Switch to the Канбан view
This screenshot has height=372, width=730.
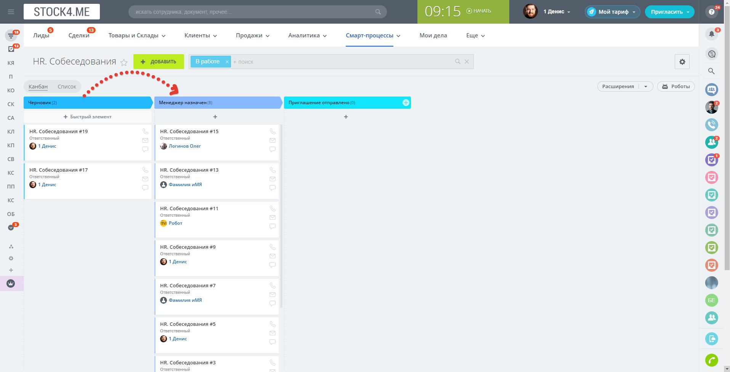(x=38, y=87)
